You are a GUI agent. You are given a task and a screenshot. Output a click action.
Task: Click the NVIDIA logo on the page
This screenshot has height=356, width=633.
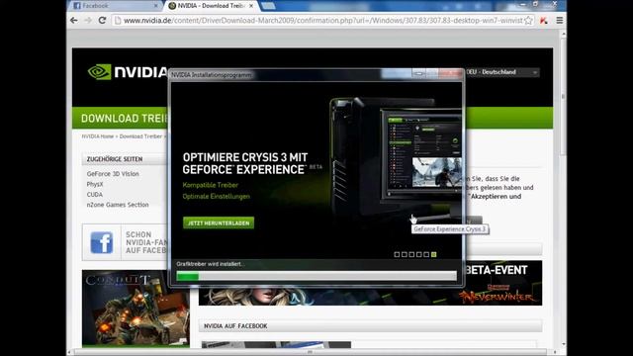[128, 72]
